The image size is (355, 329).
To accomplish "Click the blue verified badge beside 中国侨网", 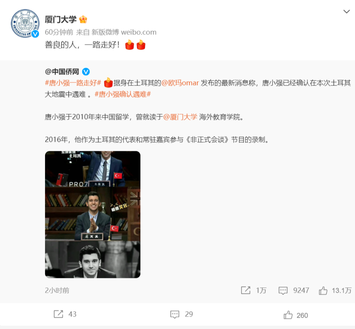I will [86, 72].
